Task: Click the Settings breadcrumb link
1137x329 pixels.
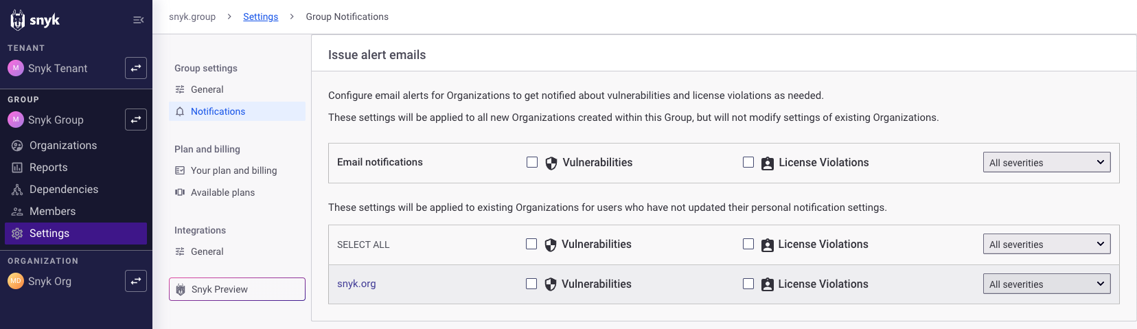Action: [x=260, y=16]
